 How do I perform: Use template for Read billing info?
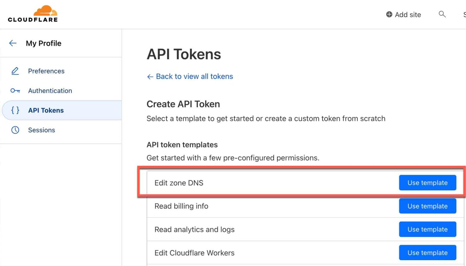point(427,206)
